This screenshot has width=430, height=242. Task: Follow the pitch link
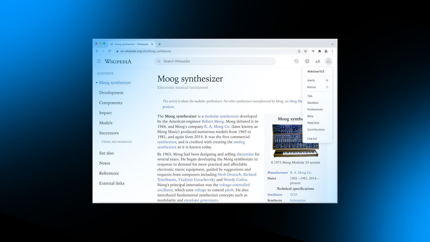click(229, 190)
